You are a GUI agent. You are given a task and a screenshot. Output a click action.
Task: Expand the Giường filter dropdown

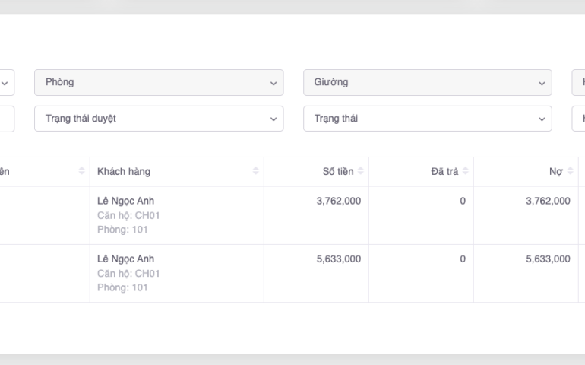click(x=427, y=82)
